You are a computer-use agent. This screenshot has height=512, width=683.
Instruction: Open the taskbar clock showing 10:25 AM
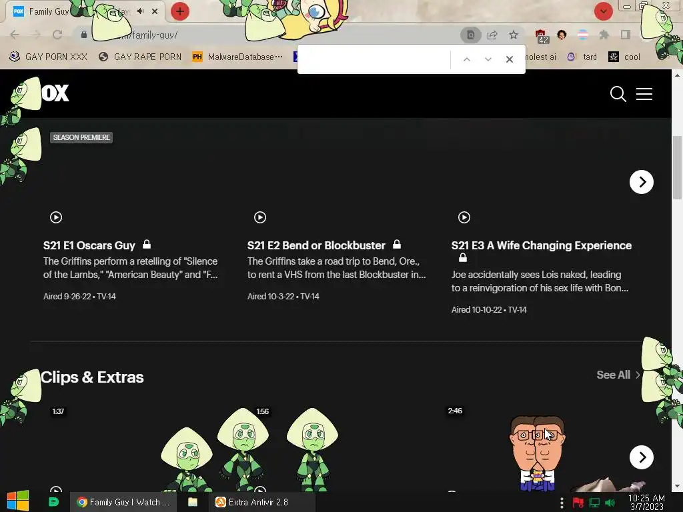coord(646,503)
